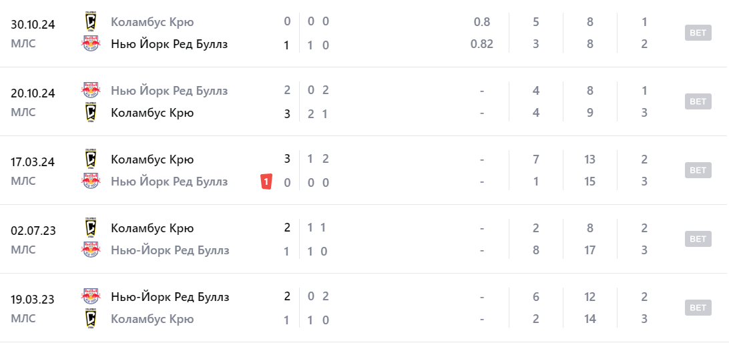The height and width of the screenshot is (345, 729).
Task: Click Columbus Crew logo in 17.03.24 match
Action: [x=90, y=159]
